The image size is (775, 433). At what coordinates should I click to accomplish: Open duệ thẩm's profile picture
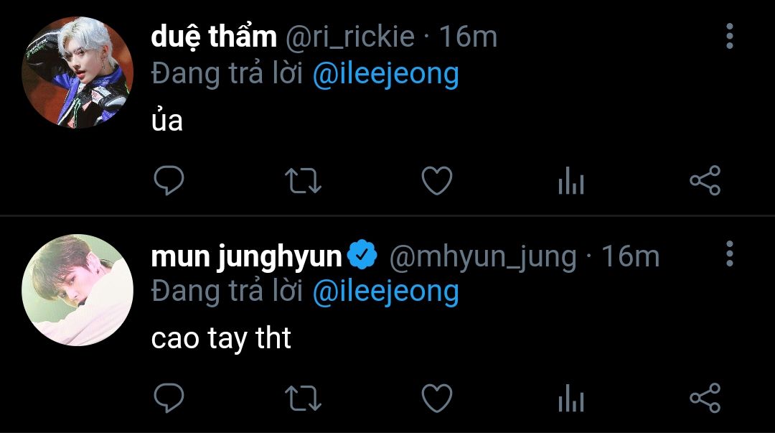coord(77,73)
